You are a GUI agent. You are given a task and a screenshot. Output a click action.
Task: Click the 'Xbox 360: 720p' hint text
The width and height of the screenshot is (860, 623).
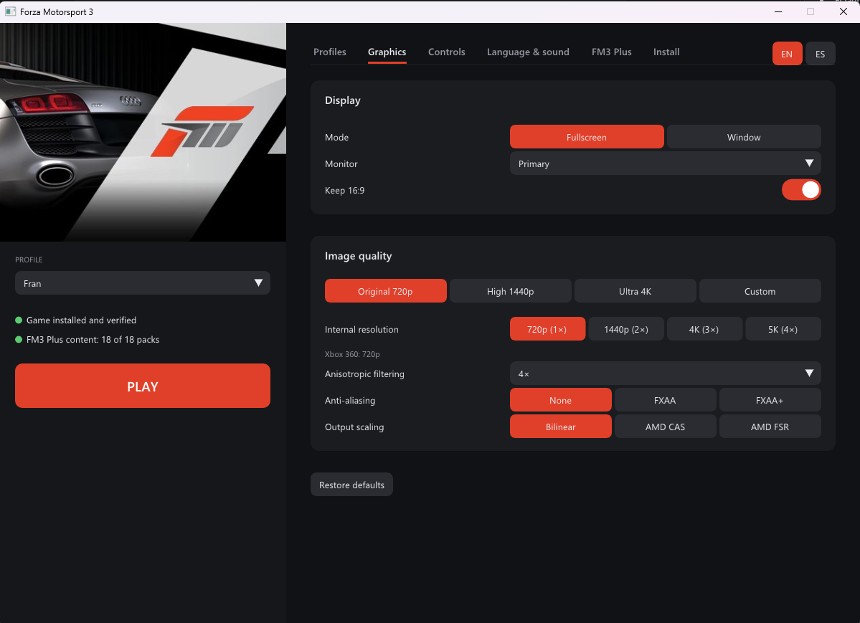click(x=352, y=354)
